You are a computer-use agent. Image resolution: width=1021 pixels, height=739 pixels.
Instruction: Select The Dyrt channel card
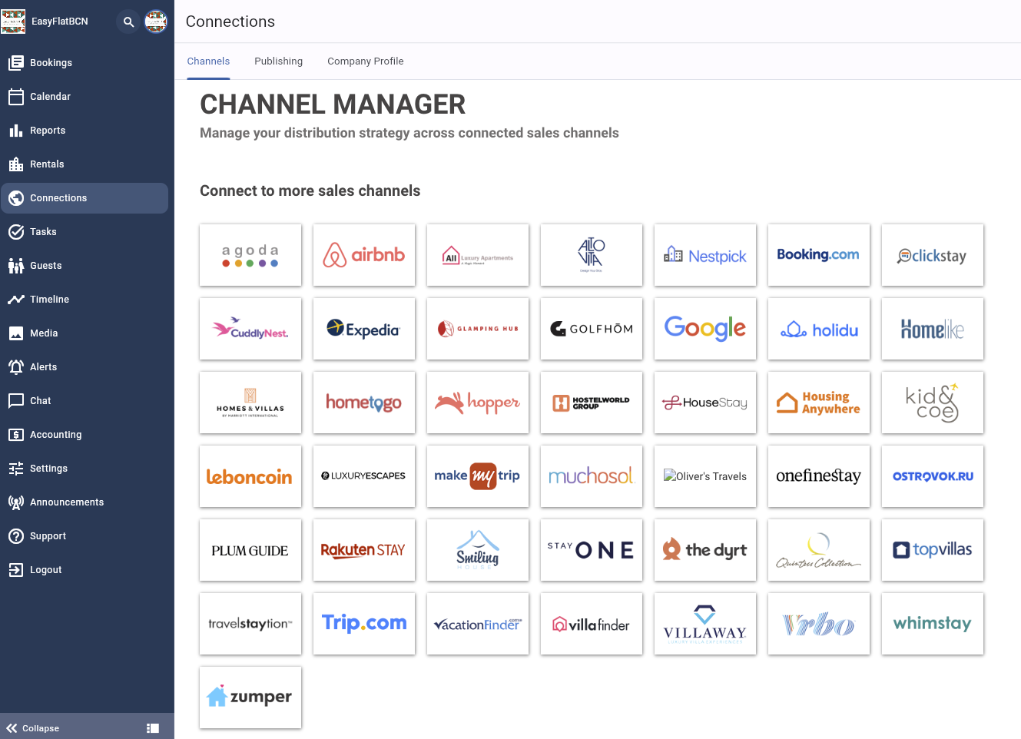pos(705,550)
